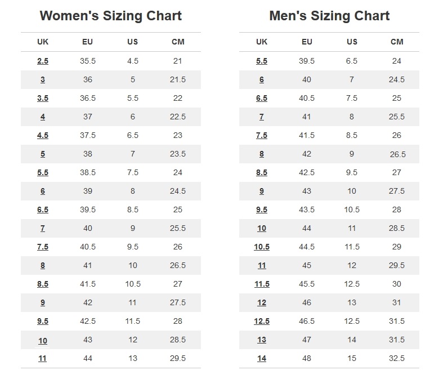Select Men's UK size 13 link

(262, 340)
